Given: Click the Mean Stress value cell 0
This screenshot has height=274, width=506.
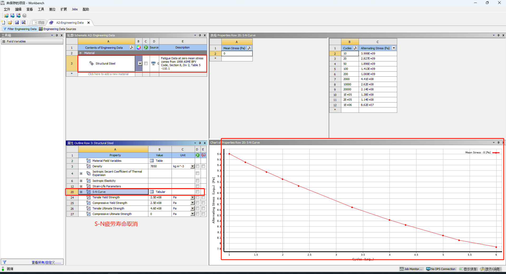Looking at the screenshot, I should [x=237, y=53].
